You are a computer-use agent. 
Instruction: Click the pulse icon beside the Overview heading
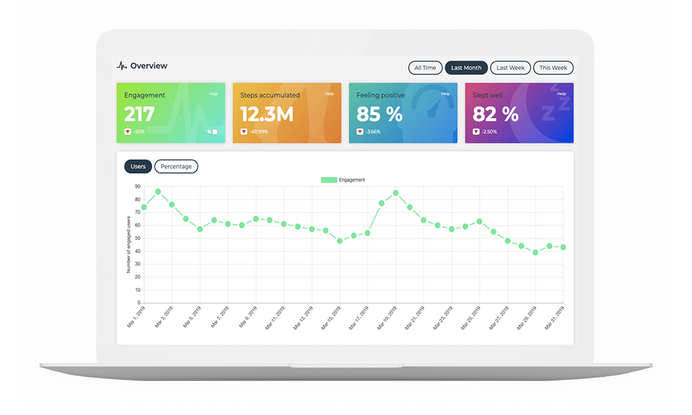[122, 66]
